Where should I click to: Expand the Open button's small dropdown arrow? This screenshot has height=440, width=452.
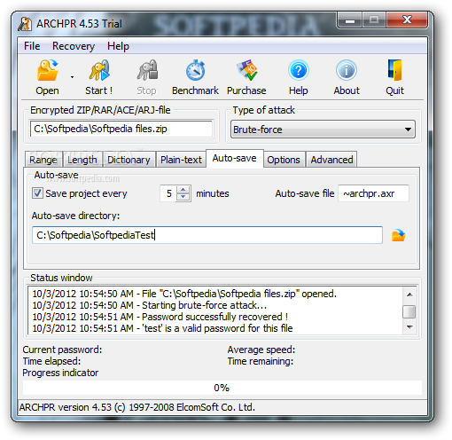click(72, 77)
